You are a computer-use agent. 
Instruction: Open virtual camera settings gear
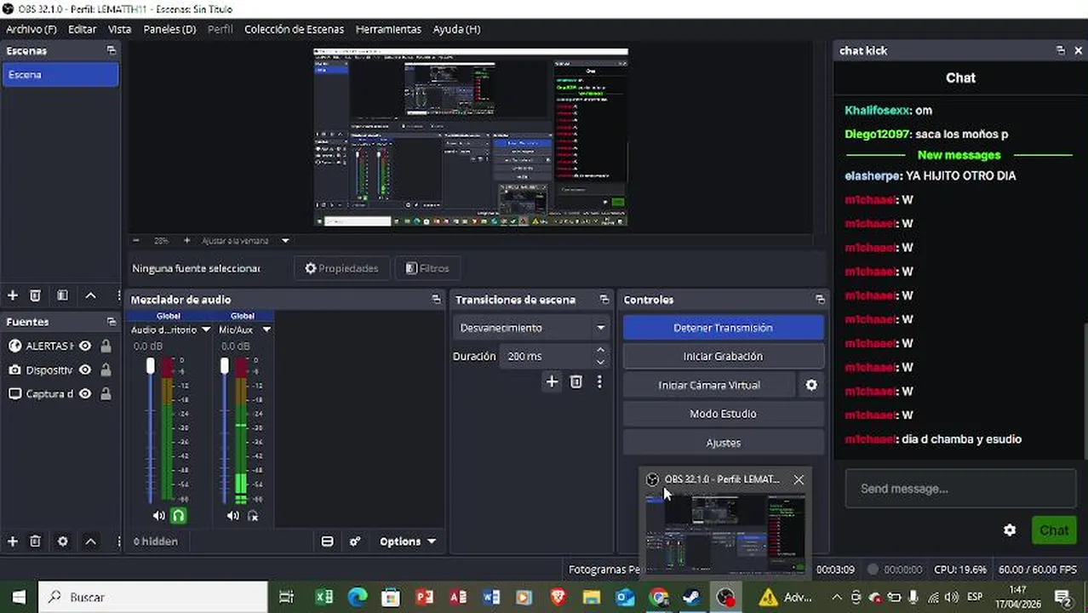pyautogui.click(x=811, y=385)
